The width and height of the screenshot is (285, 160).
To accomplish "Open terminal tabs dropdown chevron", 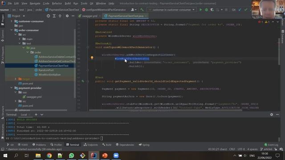I will (42, 115).
